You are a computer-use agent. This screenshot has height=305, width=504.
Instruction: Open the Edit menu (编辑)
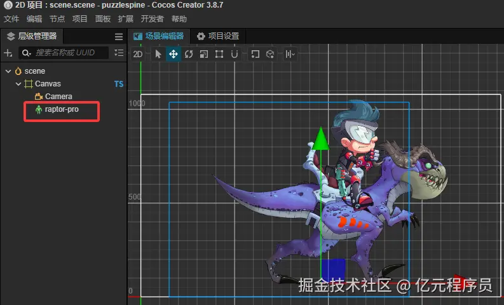(34, 19)
